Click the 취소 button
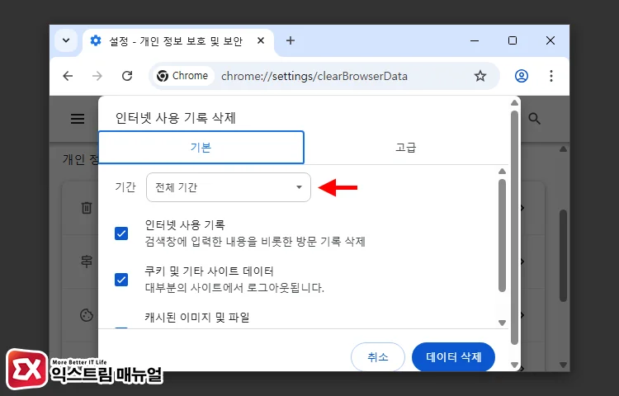 coord(378,357)
